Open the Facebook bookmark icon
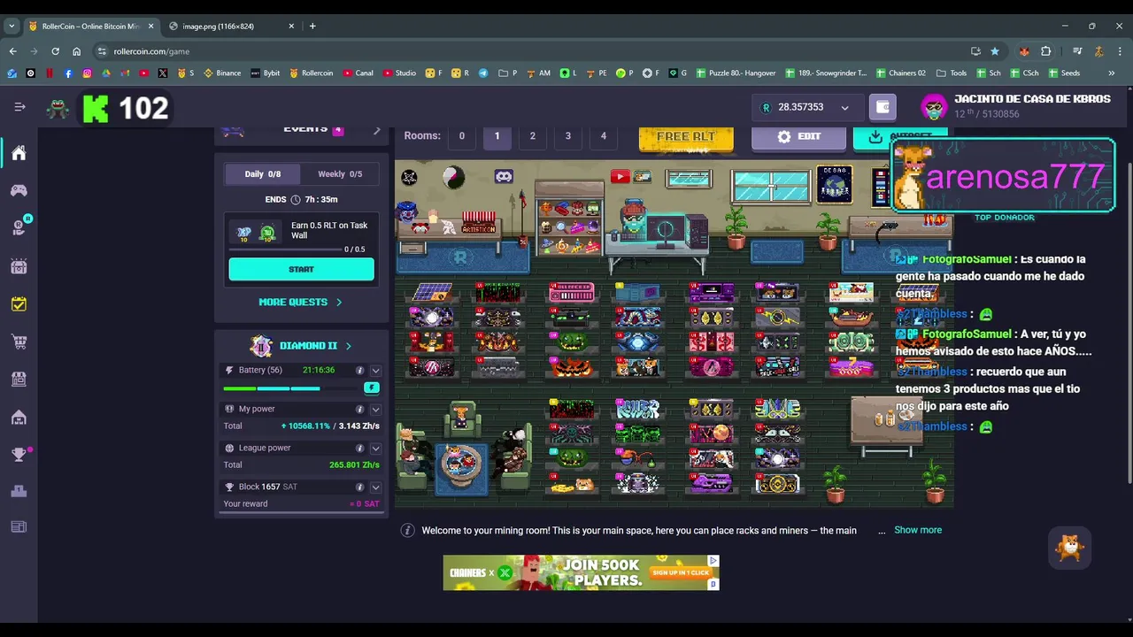This screenshot has height=637, width=1133. (68, 73)
